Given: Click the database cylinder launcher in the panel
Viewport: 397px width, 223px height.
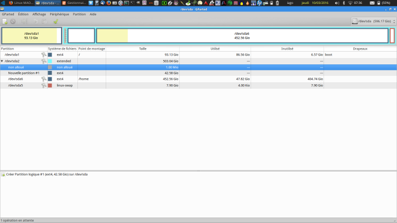Looking at the screenshot, I should [x=156, y=3].
